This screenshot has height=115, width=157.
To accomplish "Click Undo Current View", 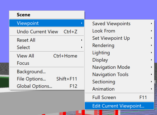I will [x=47, y=32].
